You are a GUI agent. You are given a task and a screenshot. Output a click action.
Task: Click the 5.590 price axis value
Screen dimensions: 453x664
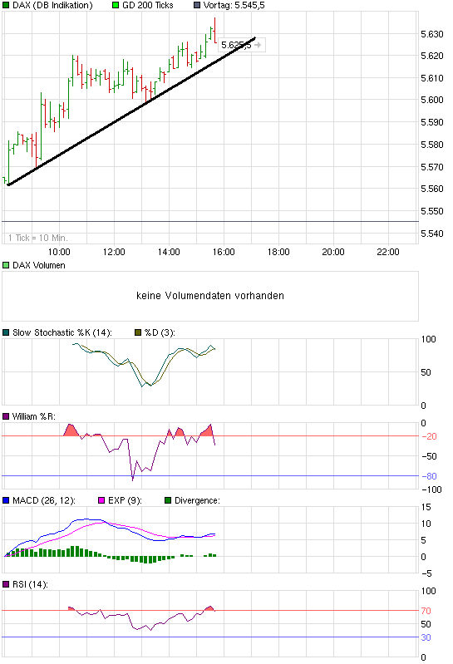(432, 122)
